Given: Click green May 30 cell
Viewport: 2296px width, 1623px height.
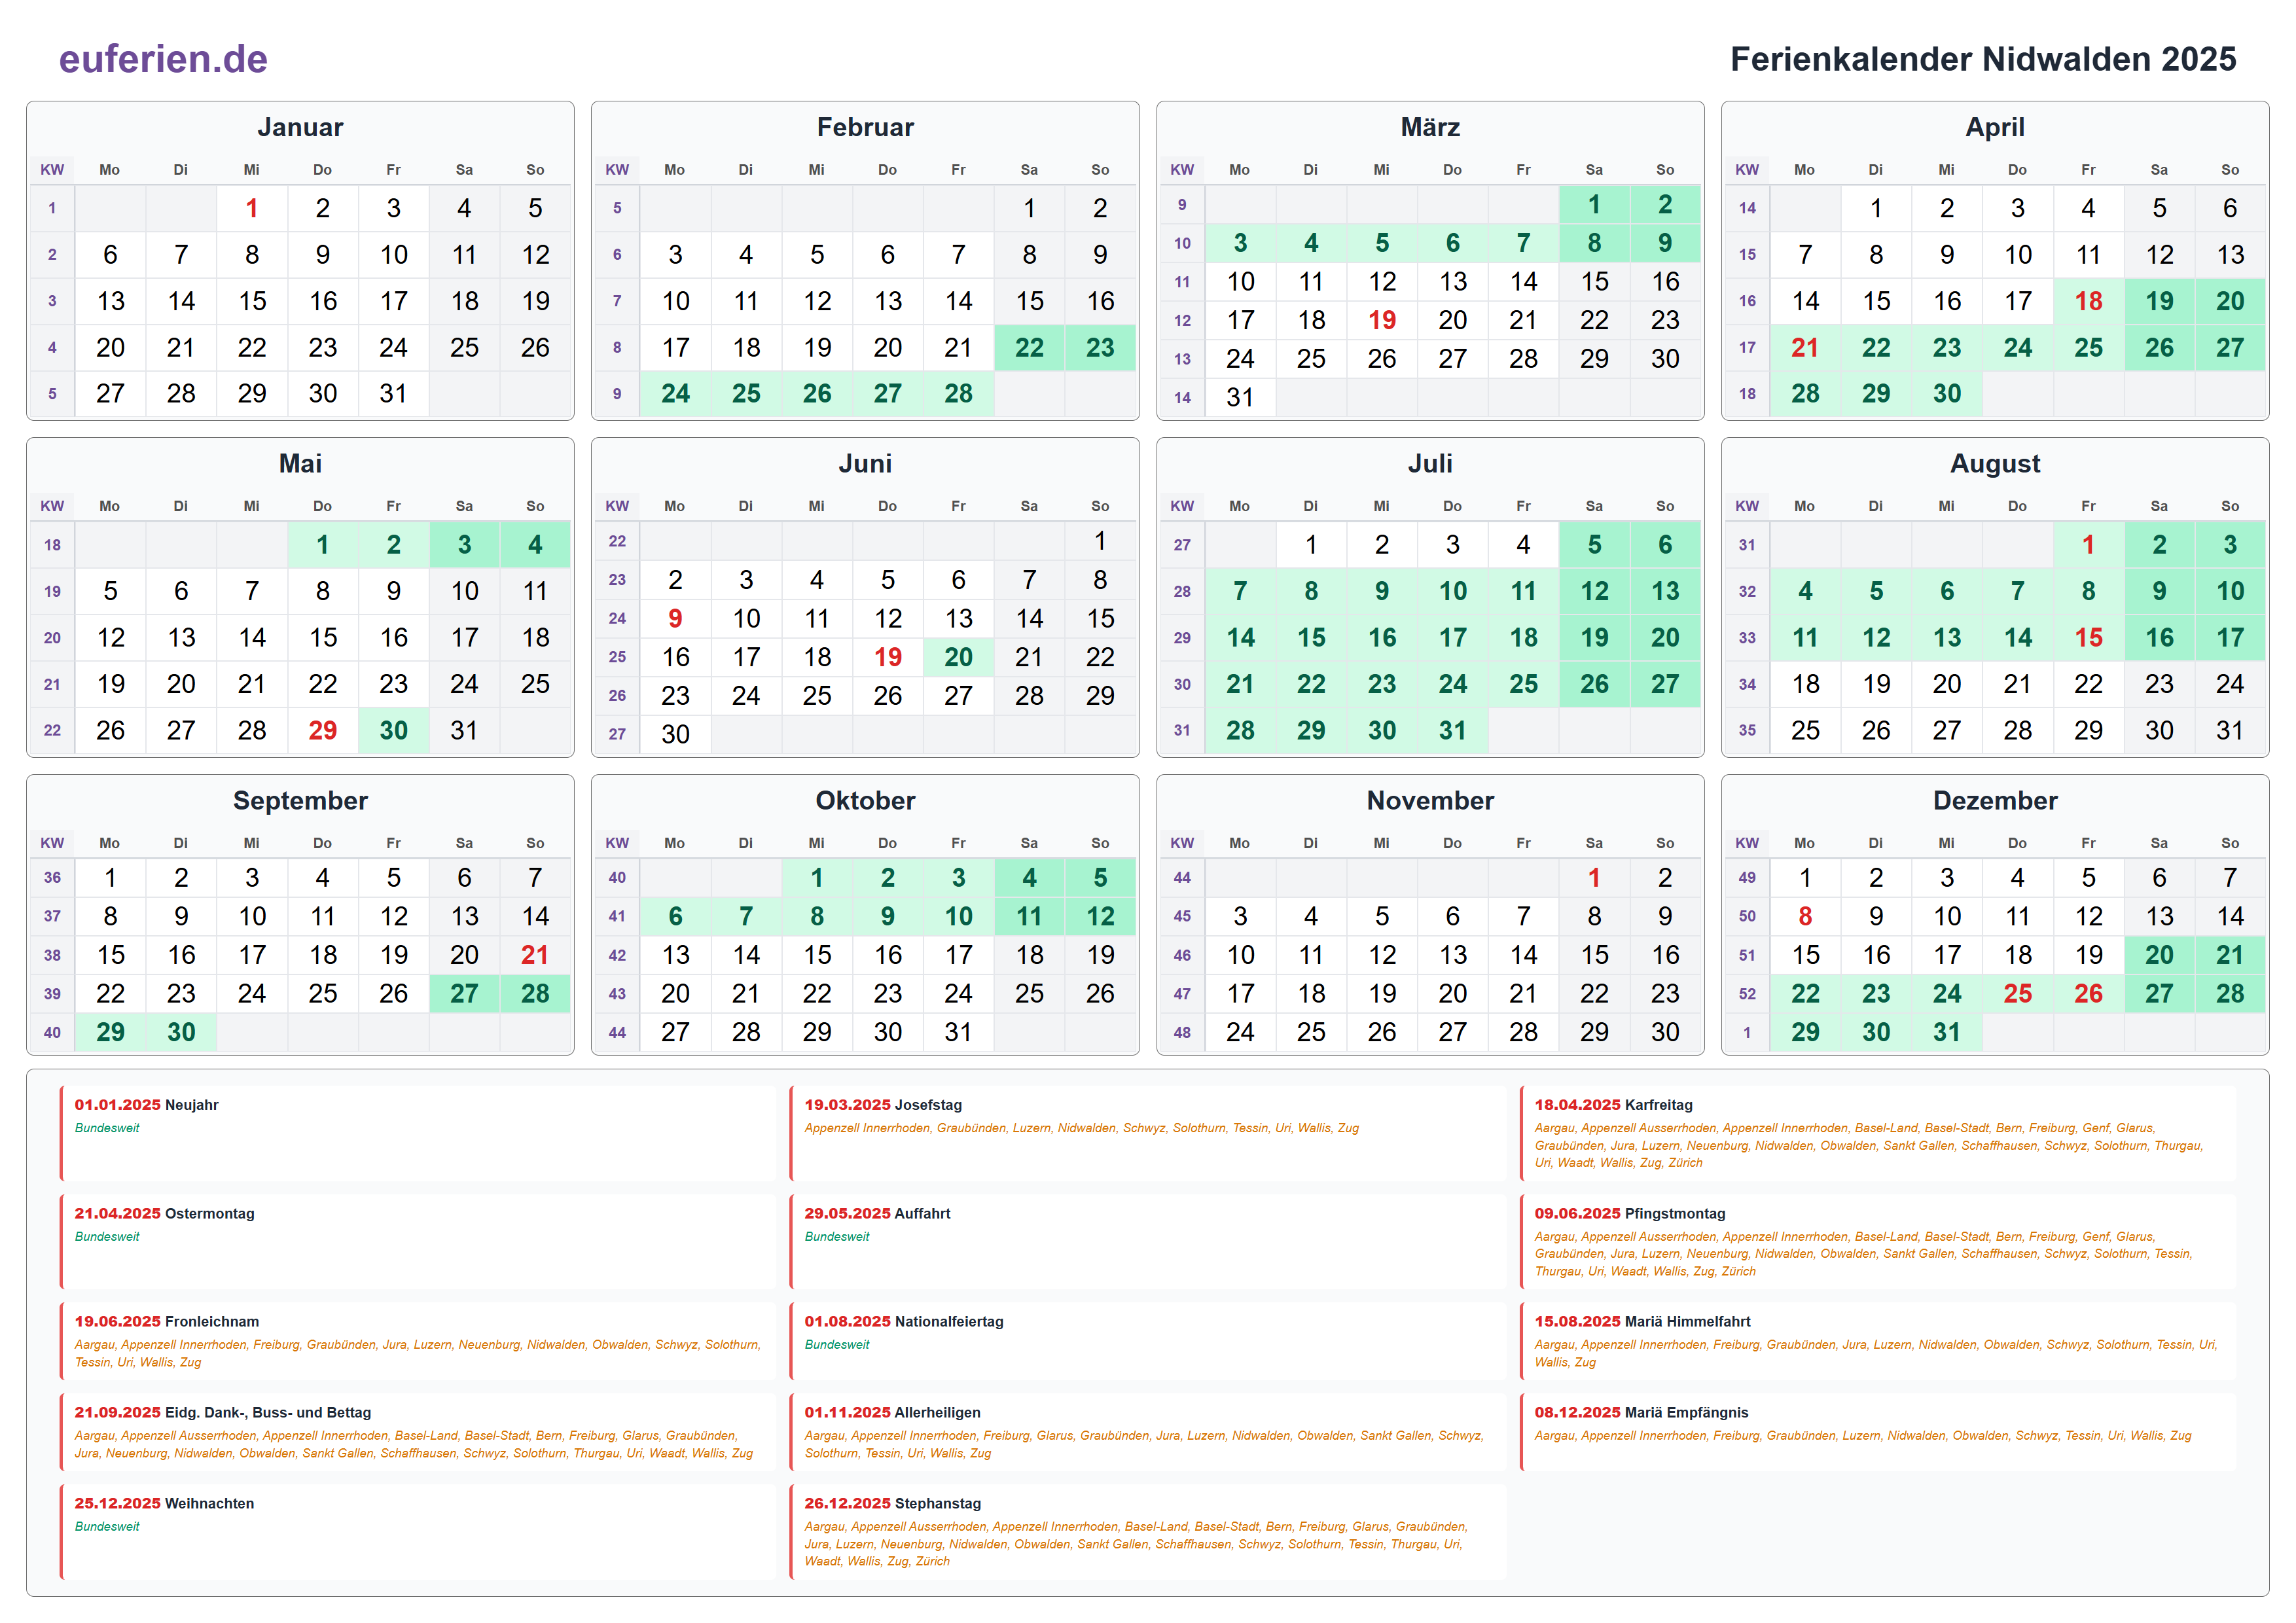Looking at the screenshot, I should coord(393,730).
